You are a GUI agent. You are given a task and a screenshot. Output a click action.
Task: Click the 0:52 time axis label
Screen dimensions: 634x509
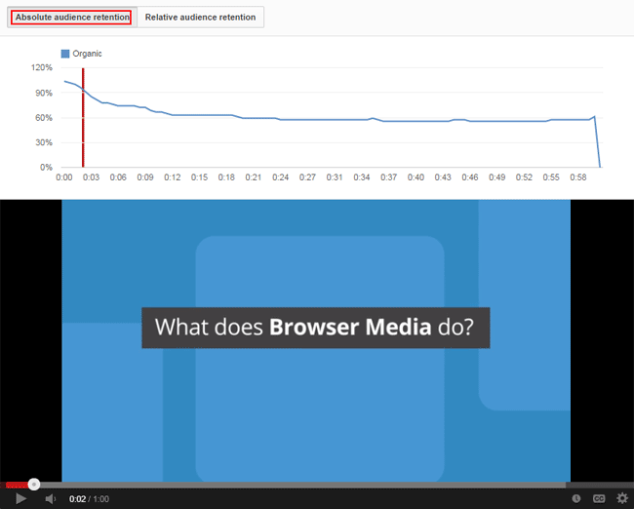pos(524,177)
